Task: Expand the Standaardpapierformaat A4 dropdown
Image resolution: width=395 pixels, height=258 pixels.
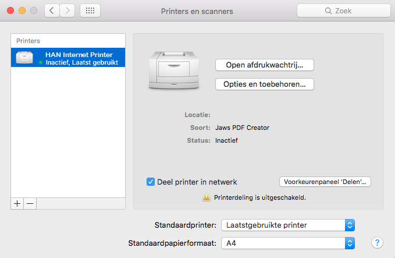Action: [288, 242]
